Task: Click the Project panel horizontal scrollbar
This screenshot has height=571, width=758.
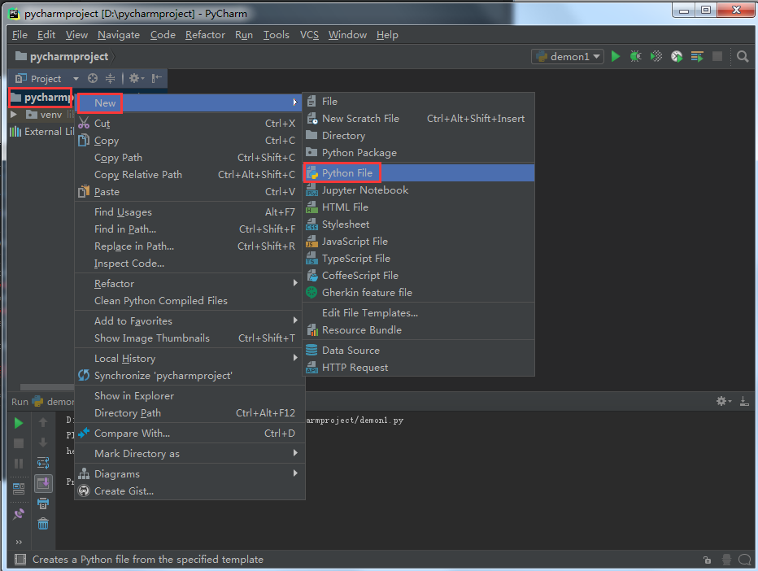Action: tap(47, 387)
